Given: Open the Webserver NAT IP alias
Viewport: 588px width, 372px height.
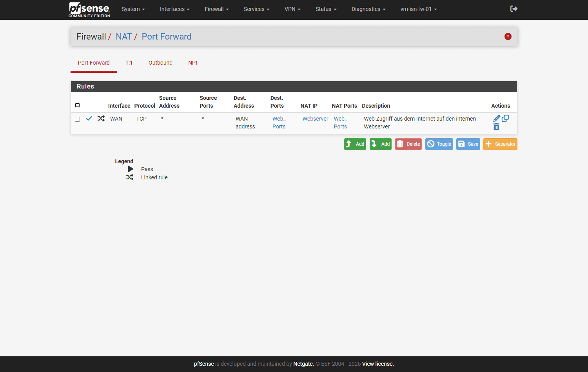Looking at the screenshot, I should point(315,119).
